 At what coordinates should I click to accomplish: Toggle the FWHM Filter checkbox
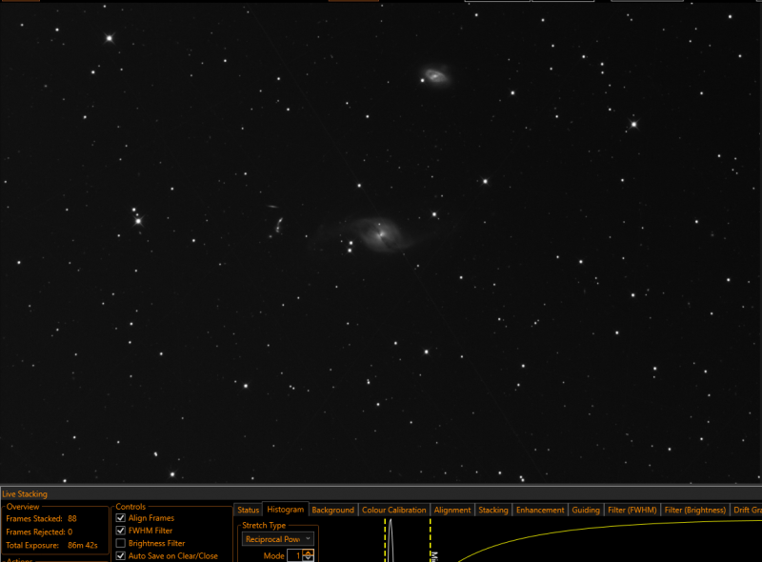[121, 531]
